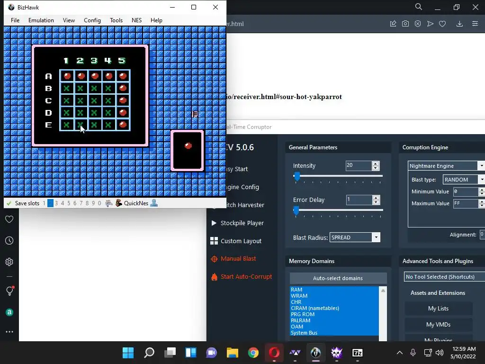
Task: Open the View menu in BizHawk
Action: [x=69, y=20]
